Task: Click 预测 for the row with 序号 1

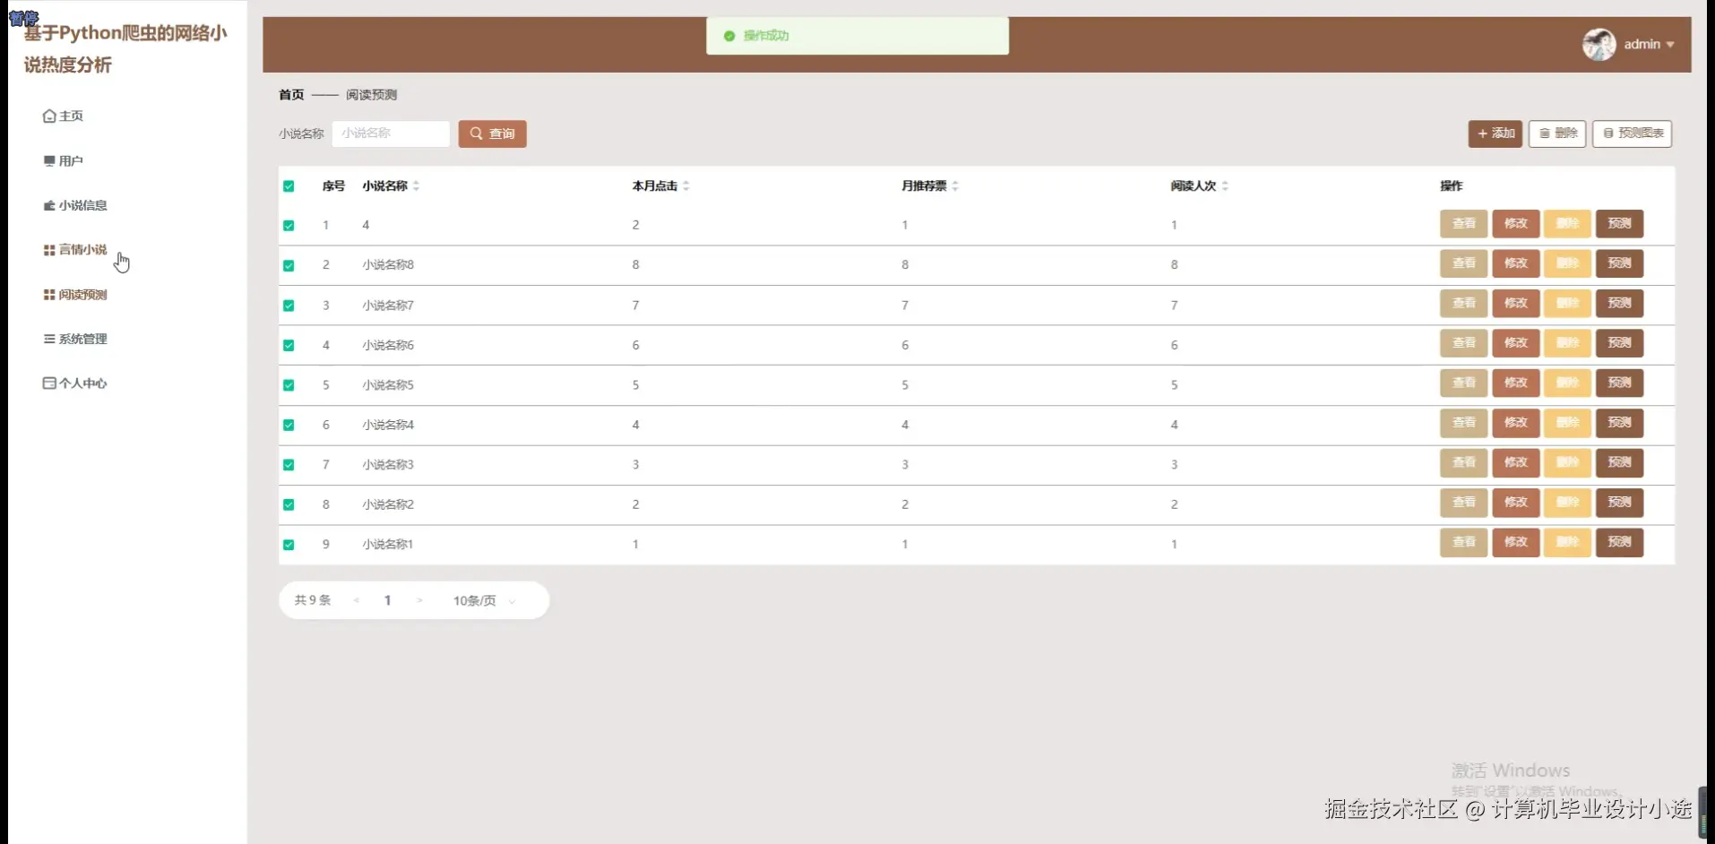Action: tap(1620, 224)
